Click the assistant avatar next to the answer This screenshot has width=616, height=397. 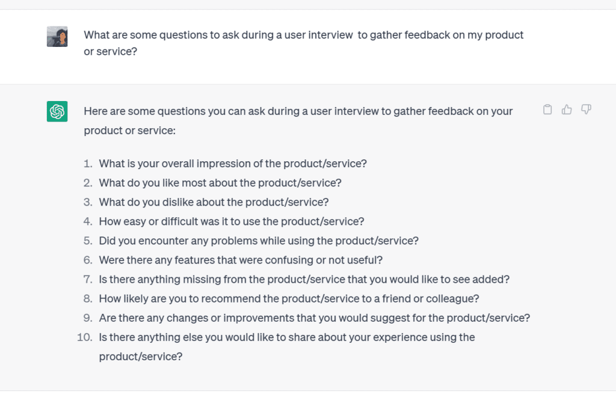57,111
